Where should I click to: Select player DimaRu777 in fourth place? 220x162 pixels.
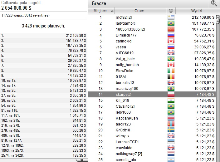tap(126, 35)
